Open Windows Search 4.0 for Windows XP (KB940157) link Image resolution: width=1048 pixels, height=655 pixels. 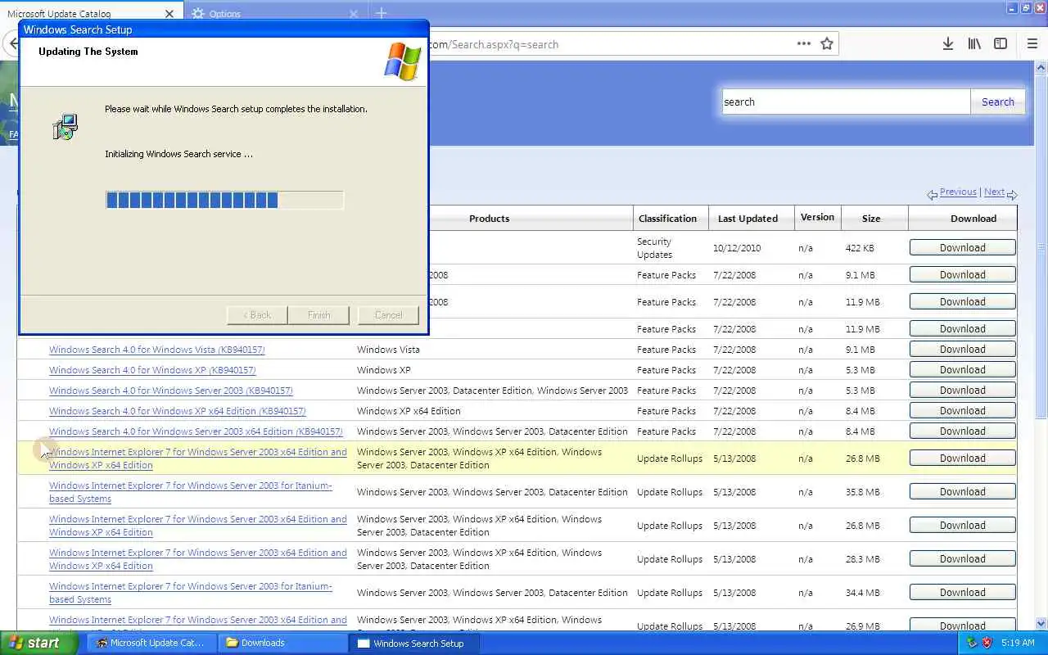click(x=152, y=370)
